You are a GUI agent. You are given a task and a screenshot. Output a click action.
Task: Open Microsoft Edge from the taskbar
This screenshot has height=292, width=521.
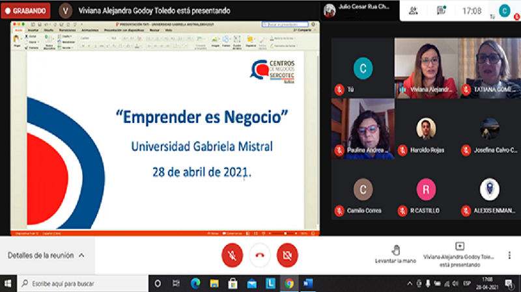point(195,284)
